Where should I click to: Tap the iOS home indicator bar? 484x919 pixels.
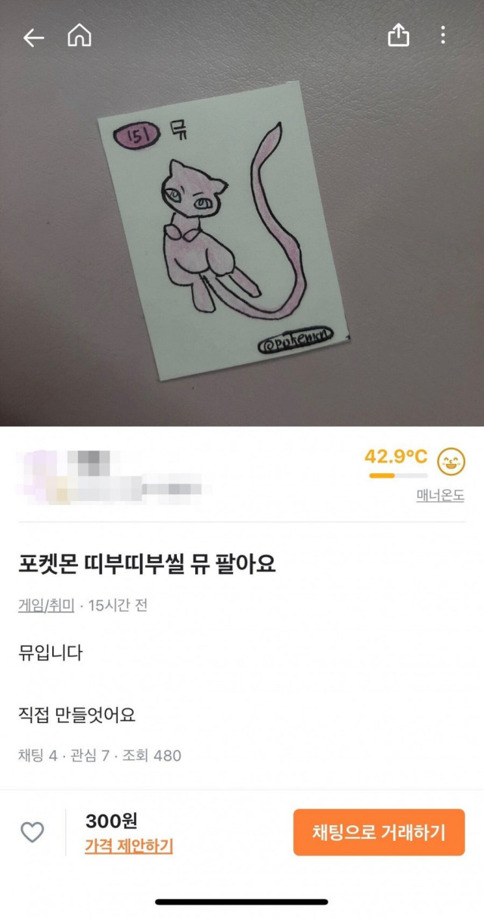tap(242, 902)
